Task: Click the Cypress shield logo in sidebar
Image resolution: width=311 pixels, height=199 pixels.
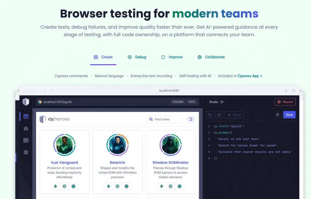Action: (x=26, y=102)
